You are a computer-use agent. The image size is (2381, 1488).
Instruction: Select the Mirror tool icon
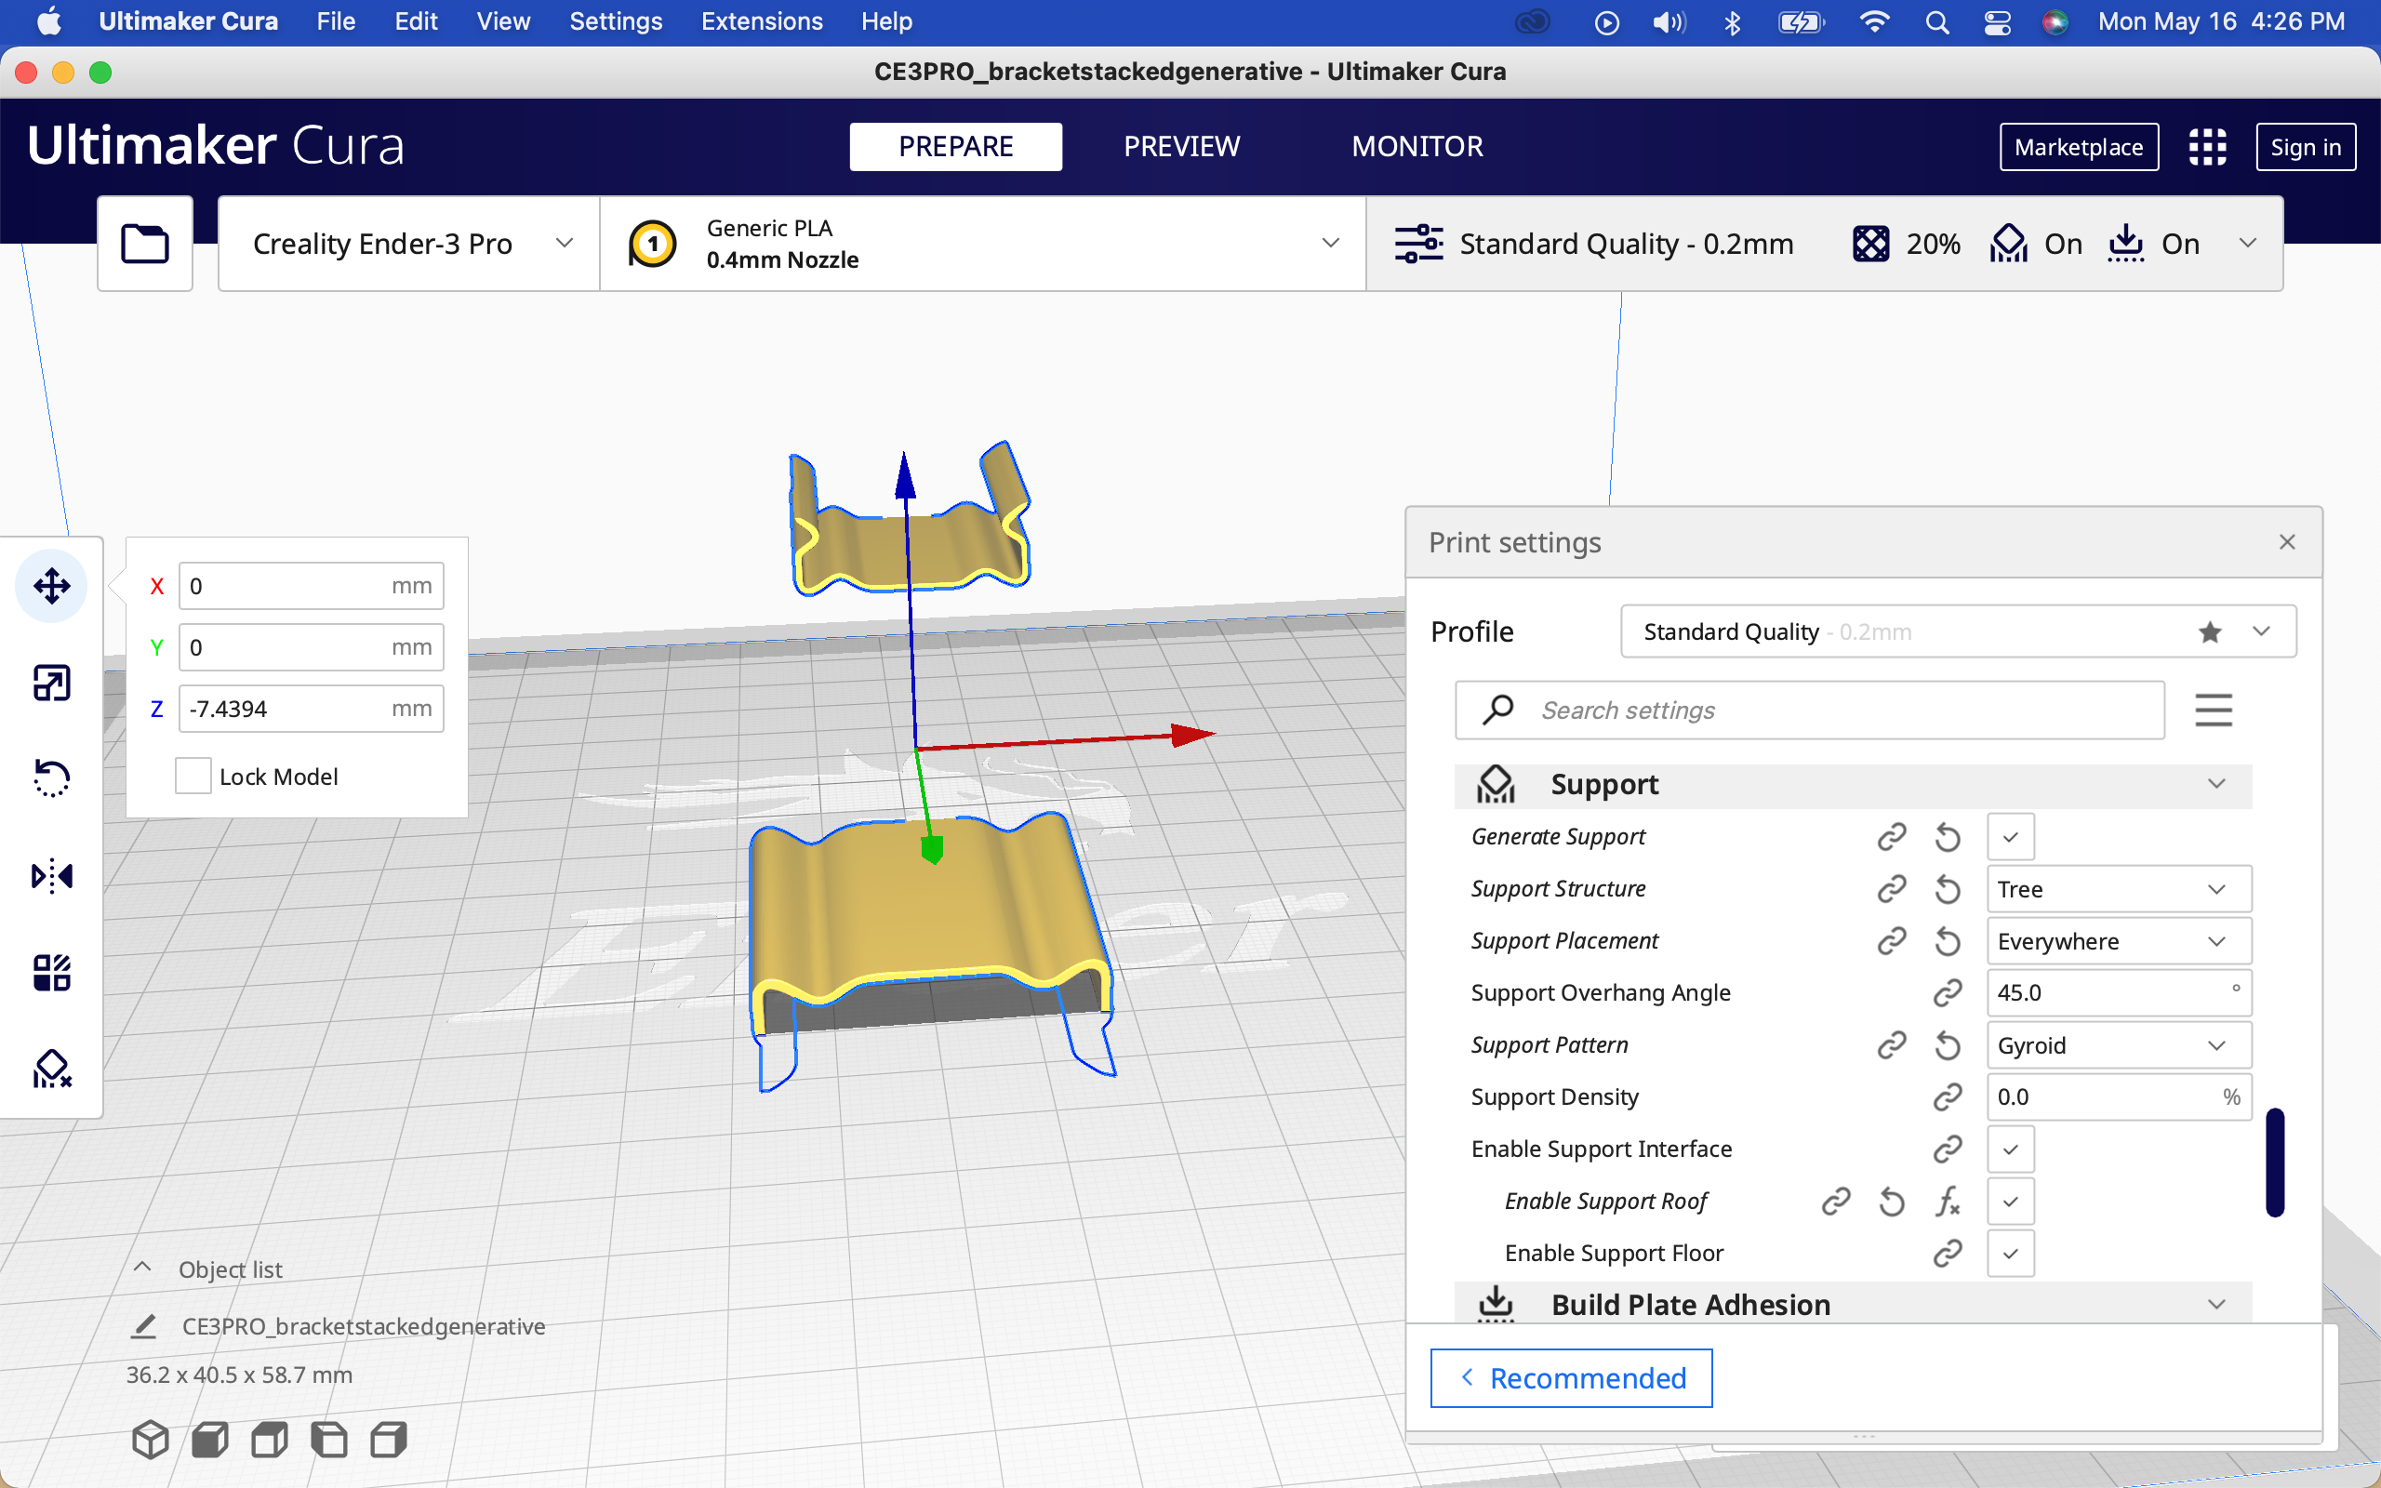pos(51,875)
